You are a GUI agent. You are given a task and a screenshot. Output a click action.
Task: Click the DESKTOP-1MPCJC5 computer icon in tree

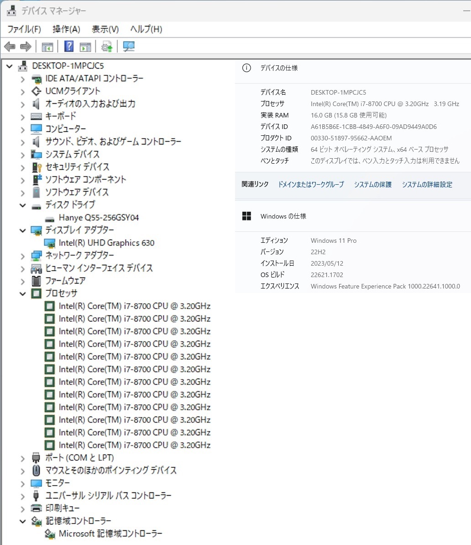pos(23,66)
